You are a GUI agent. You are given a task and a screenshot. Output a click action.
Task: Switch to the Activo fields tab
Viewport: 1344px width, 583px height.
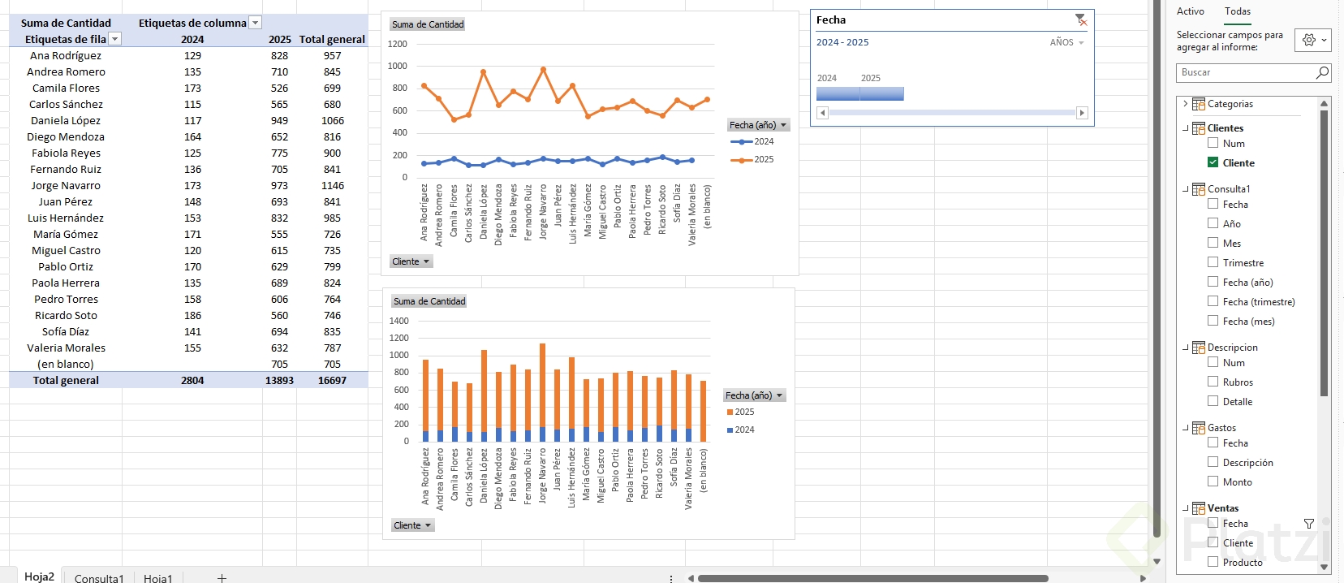[1191, 11]
